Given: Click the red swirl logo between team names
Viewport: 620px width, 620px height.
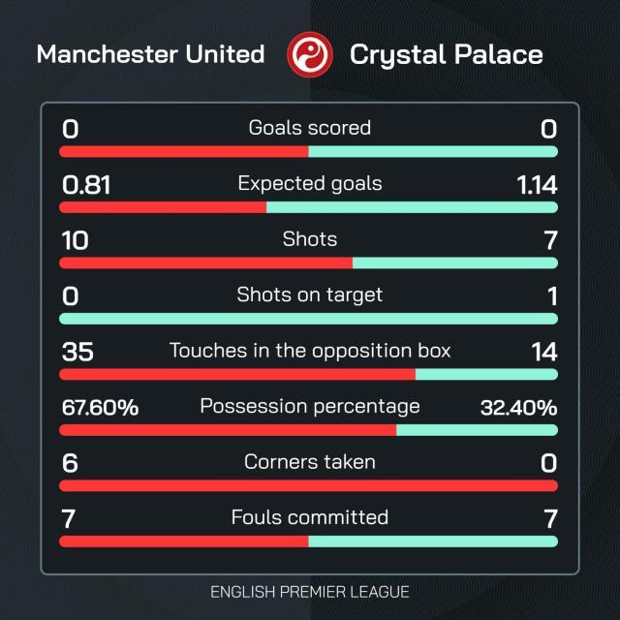Looking at the screenshot, I should click(310, 53).
